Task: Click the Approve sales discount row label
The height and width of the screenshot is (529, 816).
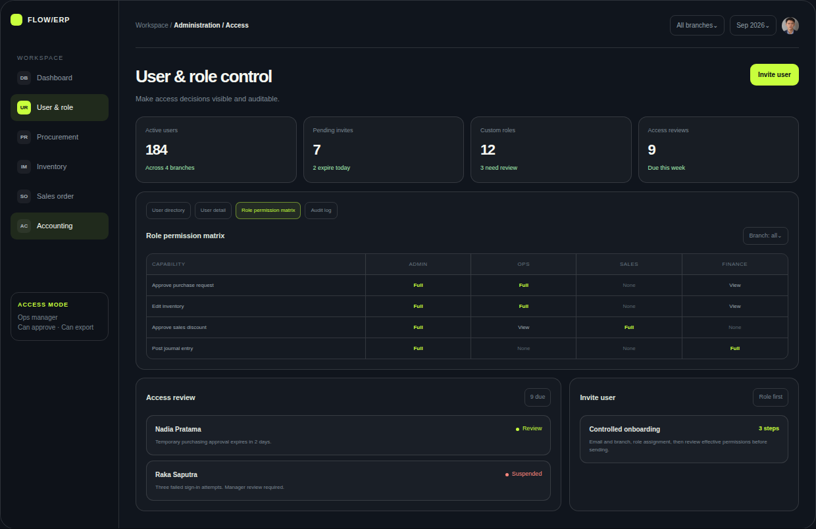Action: click(179, 327)
